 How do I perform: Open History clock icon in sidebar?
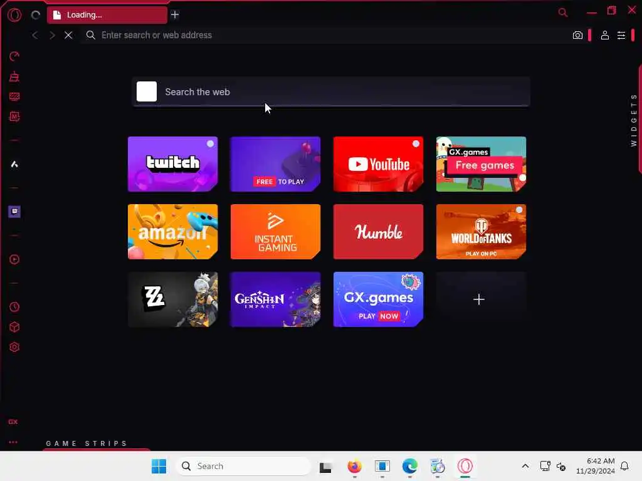coord(14,307)
